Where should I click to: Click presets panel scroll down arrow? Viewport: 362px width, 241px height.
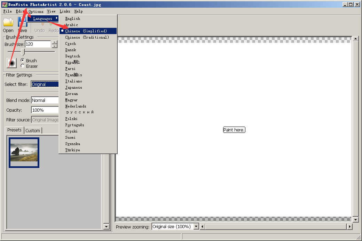pyautogui.click(x=107, y=226)
